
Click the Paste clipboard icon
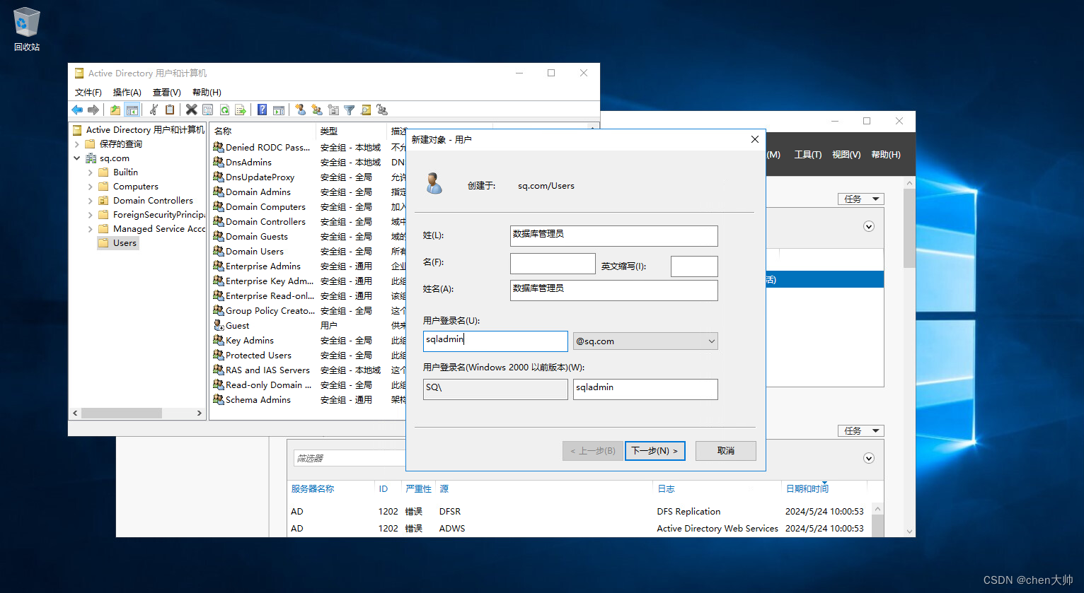click(170, 110)
